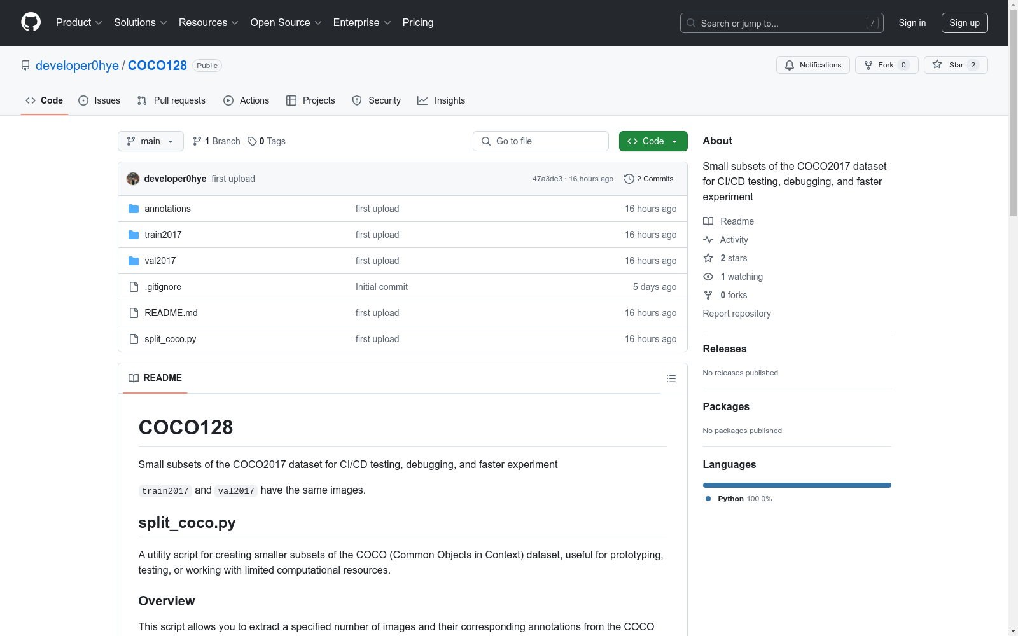This screenshot has width=1018, height=636.
Task: Click the Star icon for the repository
Action: click(937, 64)
